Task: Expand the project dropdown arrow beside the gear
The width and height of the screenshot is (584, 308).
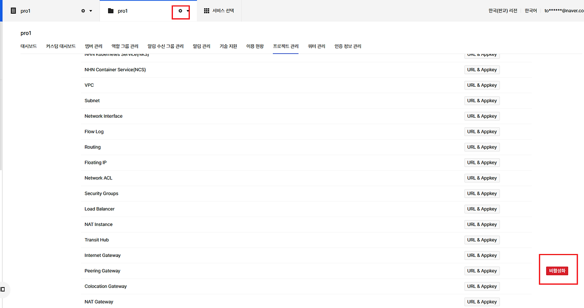Action: (188, 11)
